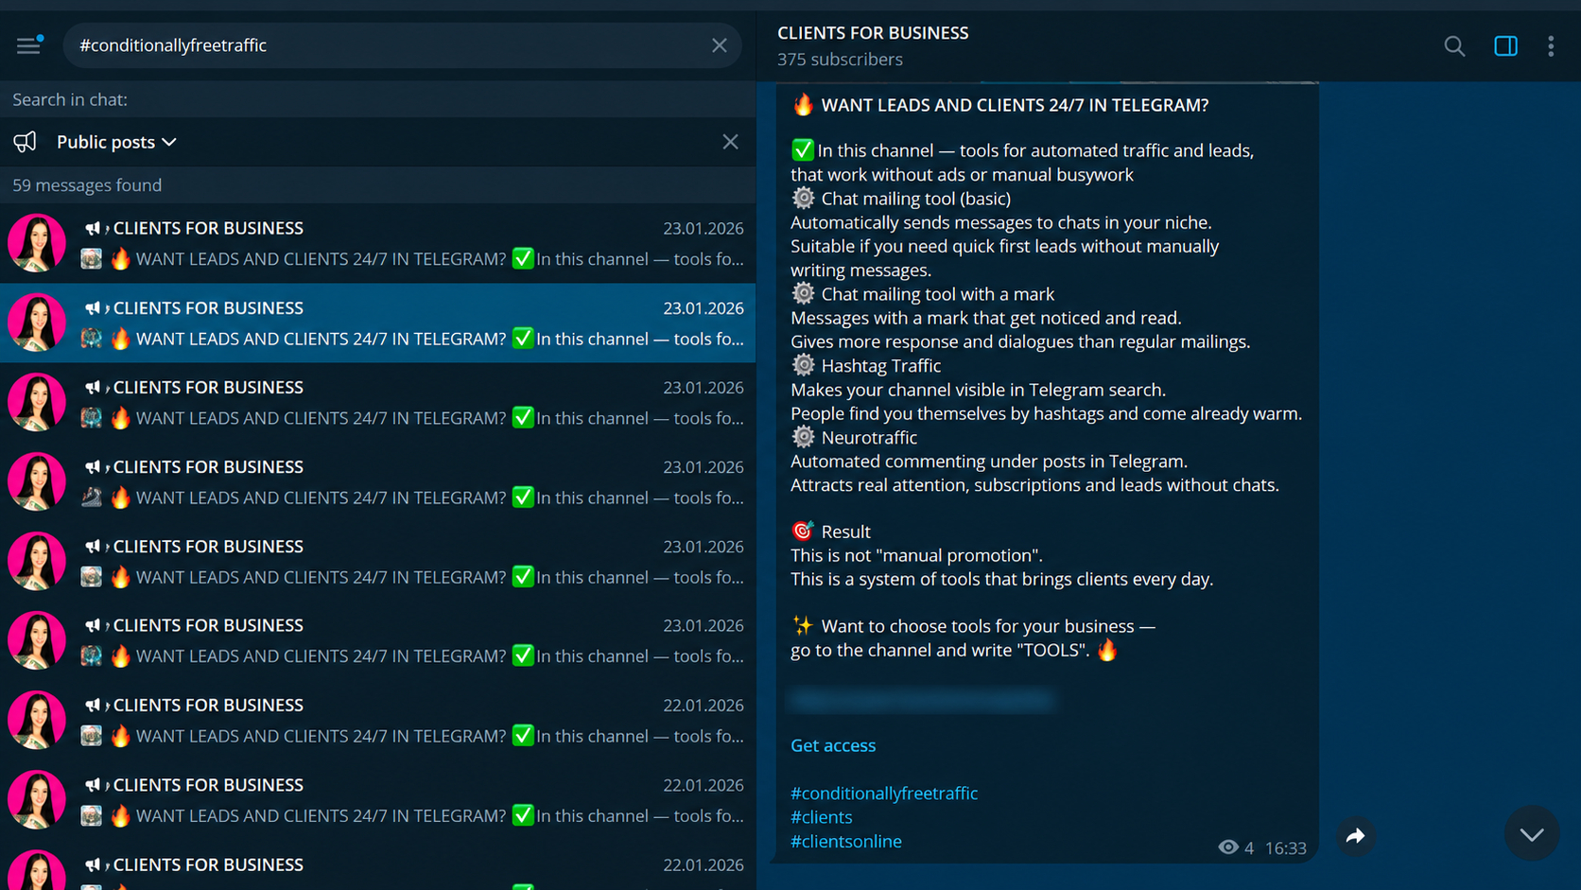Open the CLIENTS FOR BUSINESS channel header
Image resolution: width=1581 pixels, height=890 pixels.
tap(873, 33)
